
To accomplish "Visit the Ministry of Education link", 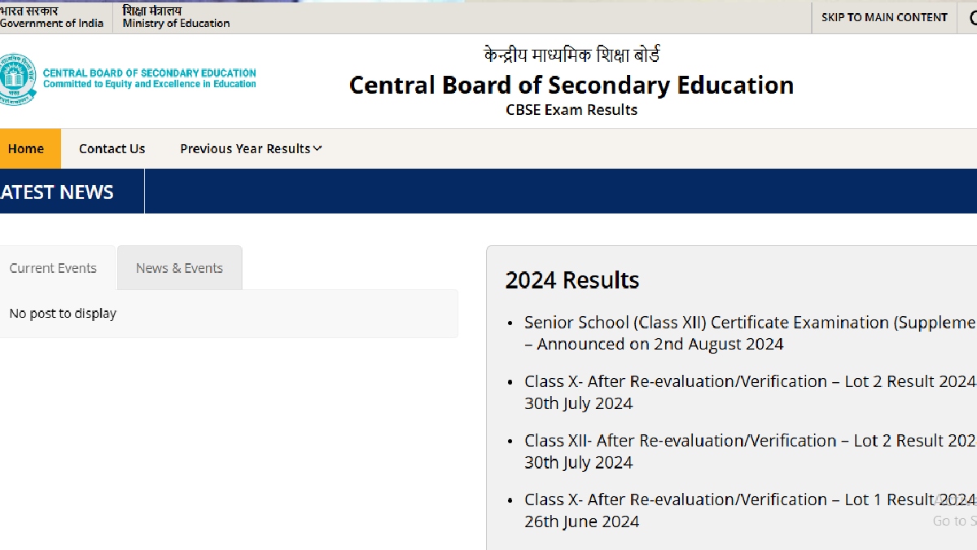I will coord(176,17).
